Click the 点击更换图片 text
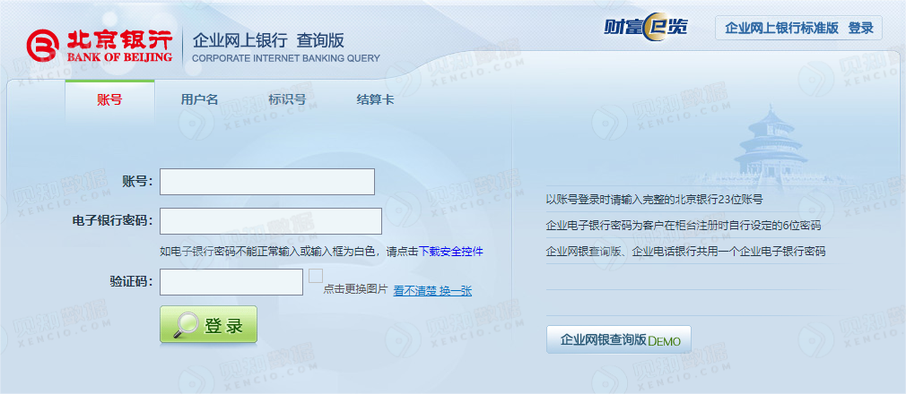Screen dimensions: 906x394 pyautogui.click(x=355, y=289)
